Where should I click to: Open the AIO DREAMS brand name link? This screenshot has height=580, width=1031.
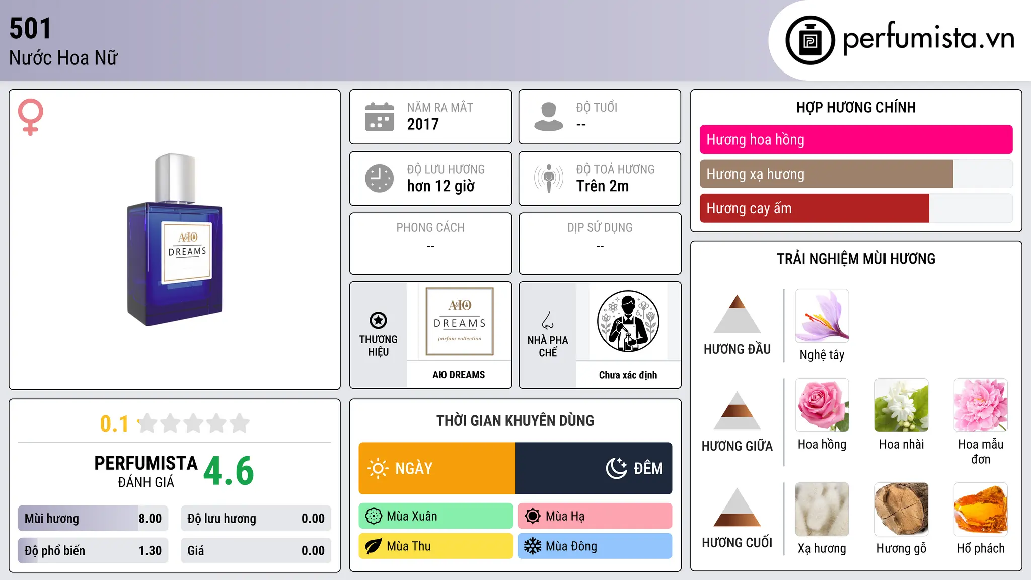[x=459, y=375]
